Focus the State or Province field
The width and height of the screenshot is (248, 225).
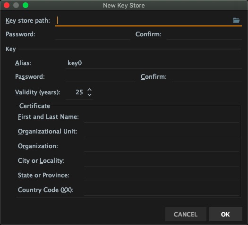point(162,175)
